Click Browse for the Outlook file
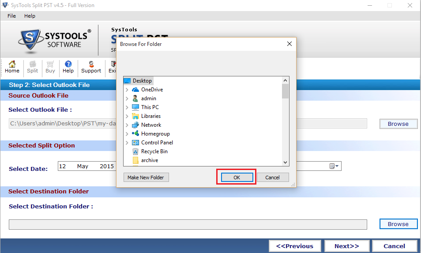This screenshot has height=253, width=421. [x=398, y=124]
